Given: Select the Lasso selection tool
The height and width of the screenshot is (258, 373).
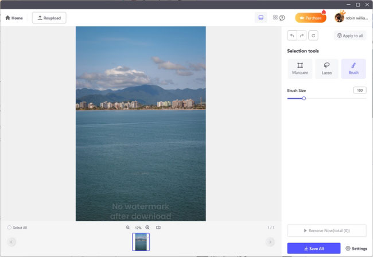Looking at the screenshot, I should [327, 69].
